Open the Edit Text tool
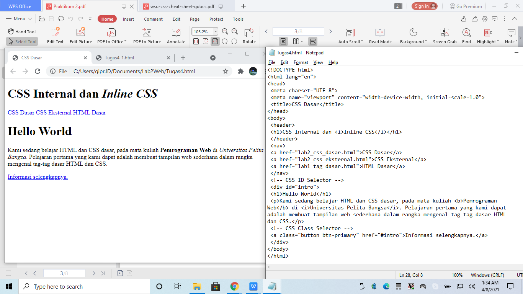Screen dimensions: 523x294 tap(55, 35)
